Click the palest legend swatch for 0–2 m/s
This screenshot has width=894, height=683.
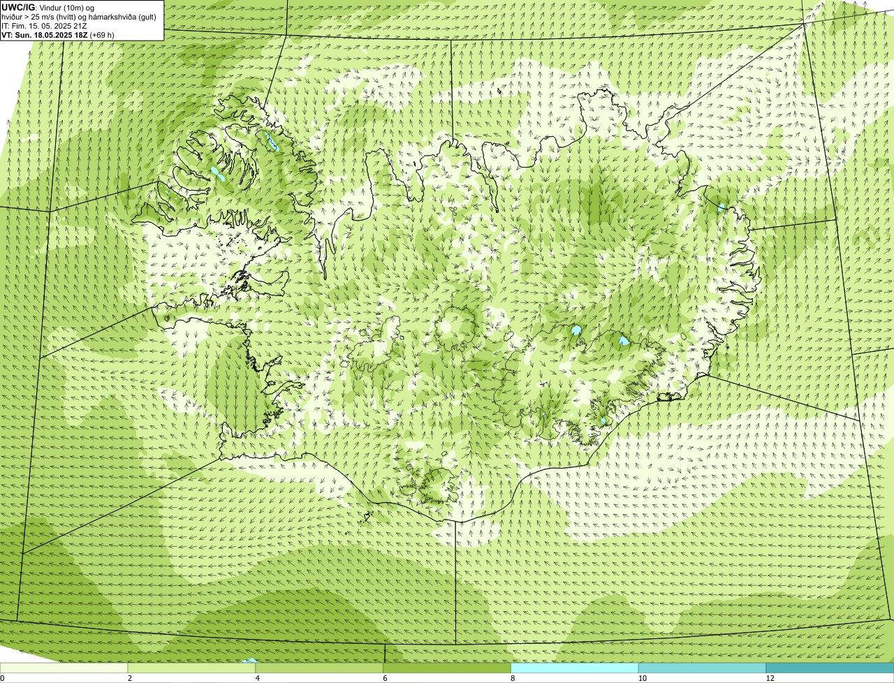64,668
